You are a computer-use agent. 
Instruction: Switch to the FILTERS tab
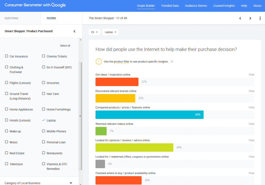pos(61,18)
